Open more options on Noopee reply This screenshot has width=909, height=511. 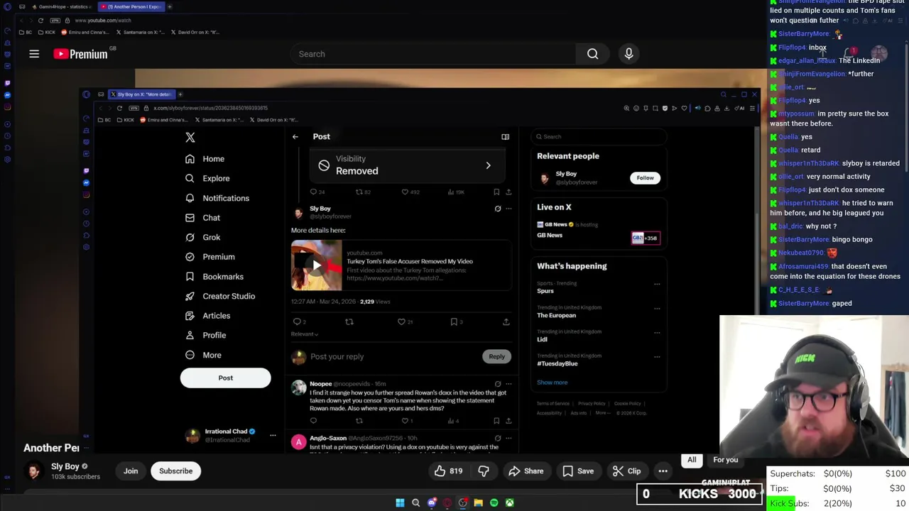tap(508, 384)
